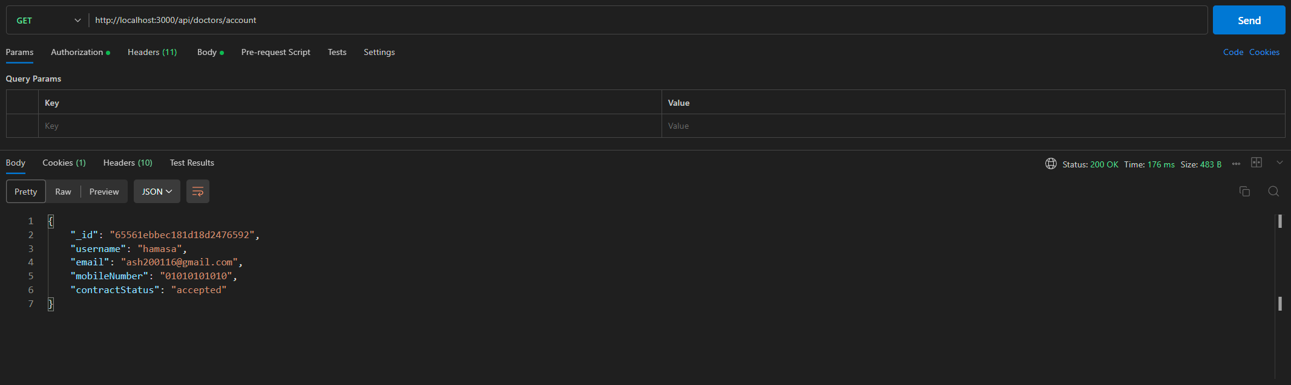The height and width of the screenshot is (385, 1291).
Task: Switch to the request Body tab
Action: (210, 53)
